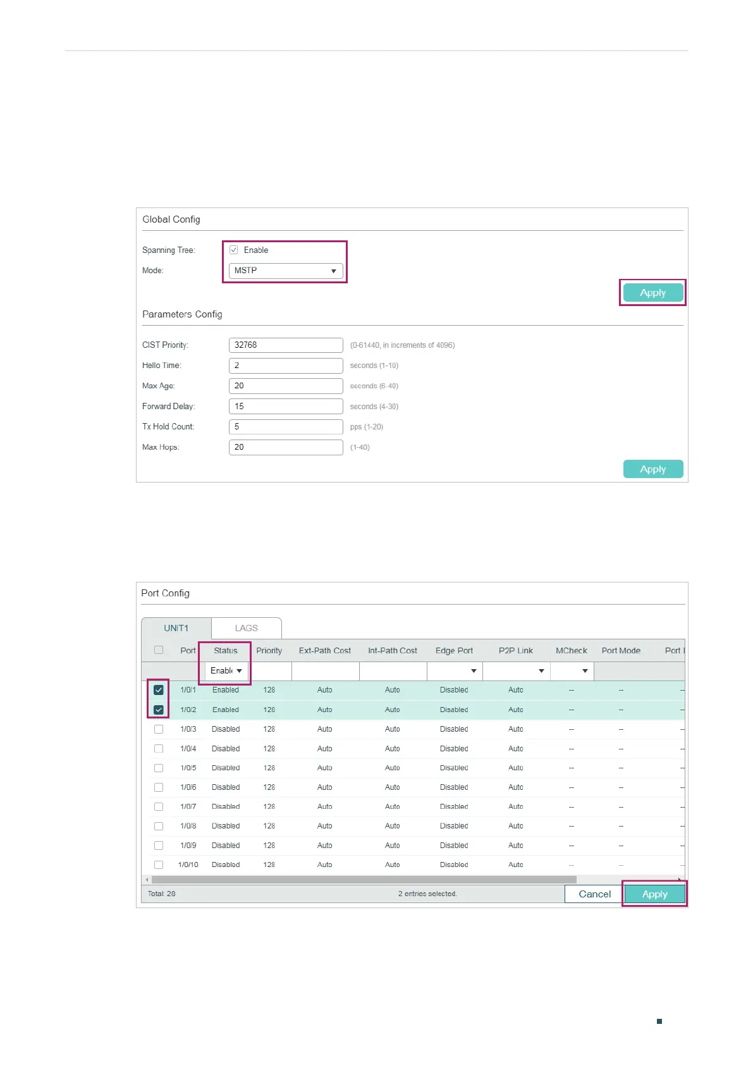
Task: Click the scrollbar left arrow
Action: [x=147, y=880]
